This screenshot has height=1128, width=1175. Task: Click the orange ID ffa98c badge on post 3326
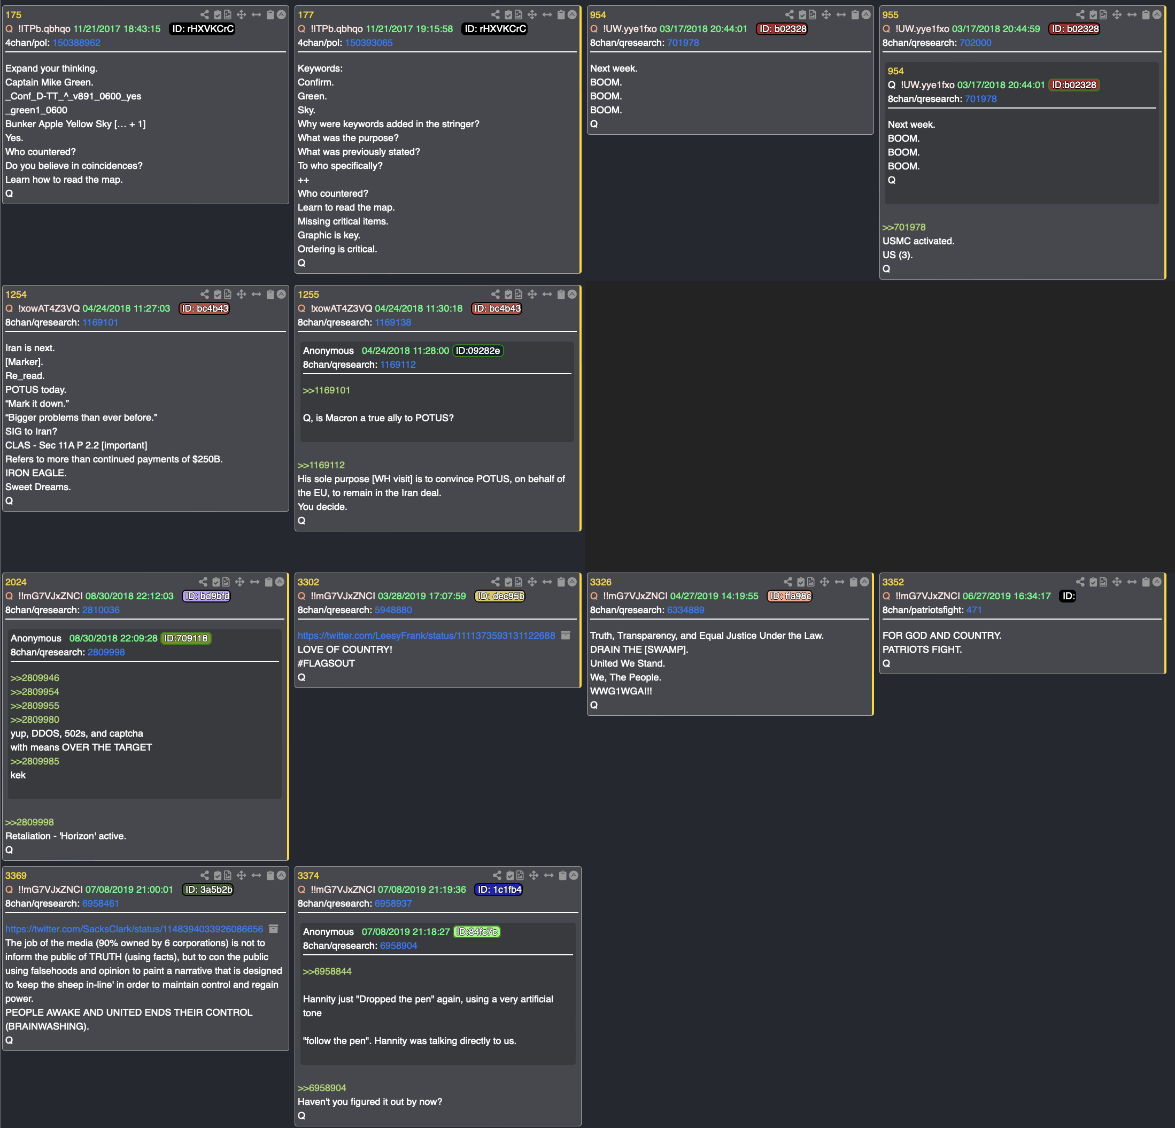pyautogui.click(x=789, y=597)
